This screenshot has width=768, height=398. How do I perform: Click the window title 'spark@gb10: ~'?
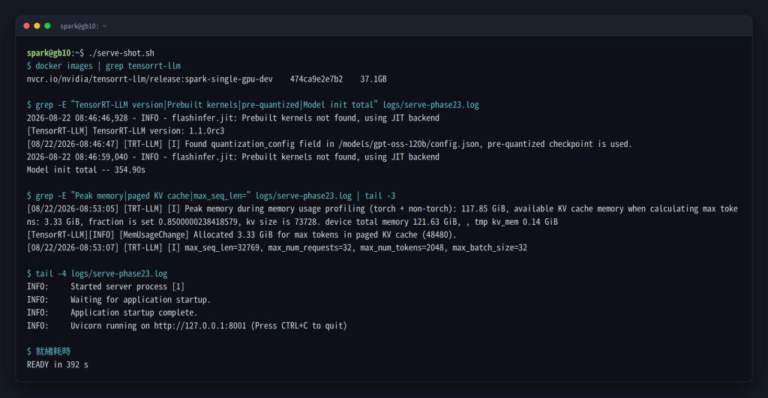click(x=83, y=26)
